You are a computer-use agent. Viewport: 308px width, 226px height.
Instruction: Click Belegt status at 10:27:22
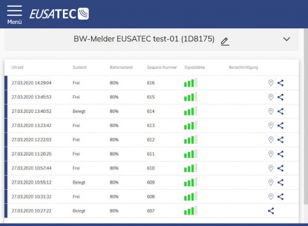79,211
